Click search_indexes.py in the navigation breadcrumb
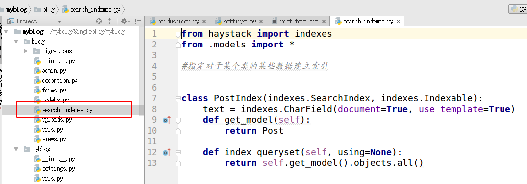Viewport: 527px width, 184px height. [x=91, y=9]
